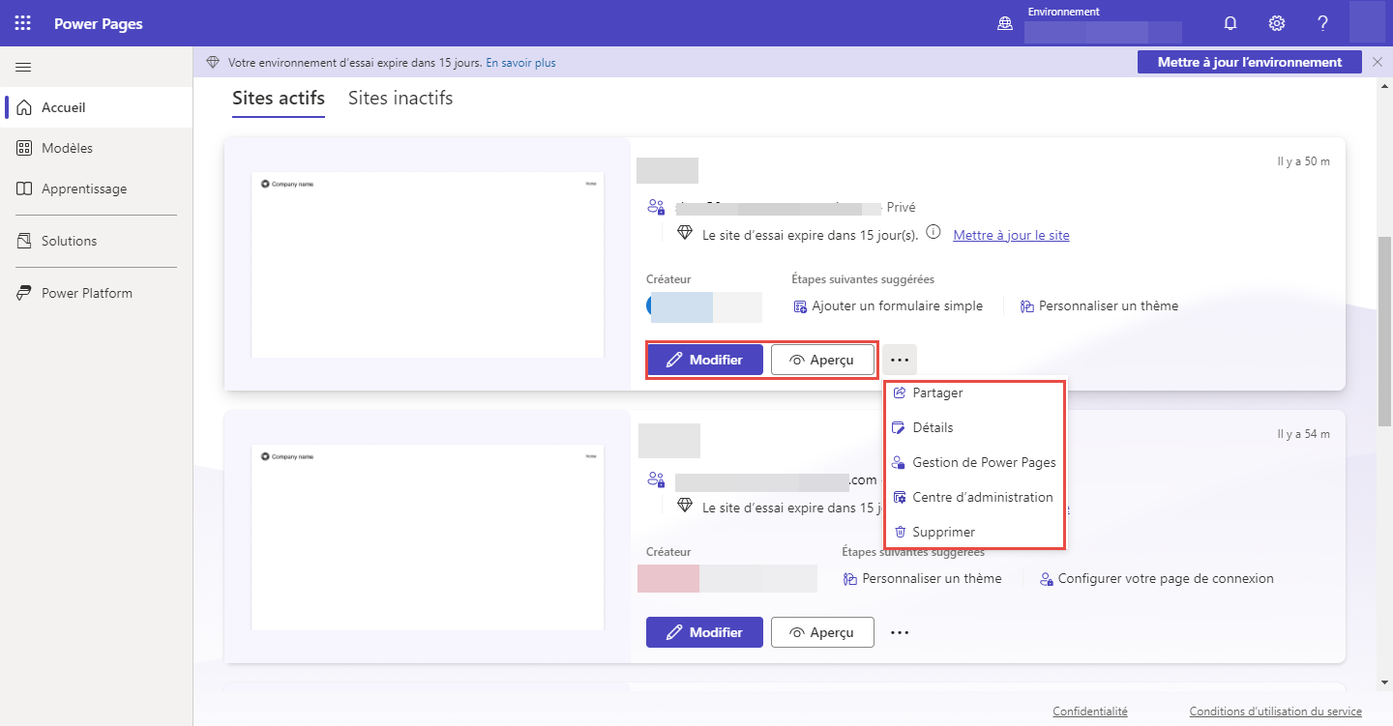Click the second site's preview thumbnail

pyautogui.click(x=428, y=537)
